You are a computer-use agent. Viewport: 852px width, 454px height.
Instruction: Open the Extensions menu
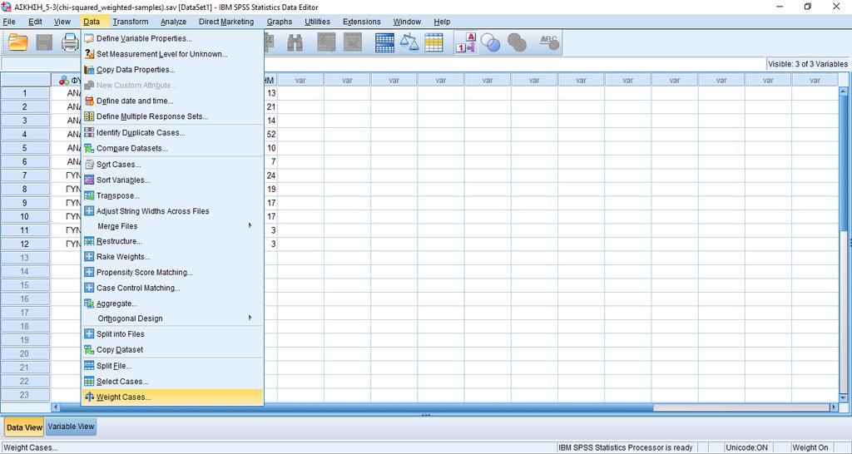pos(361,22)
